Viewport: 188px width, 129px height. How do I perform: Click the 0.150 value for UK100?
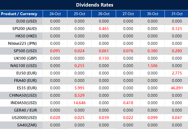coord(104,58)
